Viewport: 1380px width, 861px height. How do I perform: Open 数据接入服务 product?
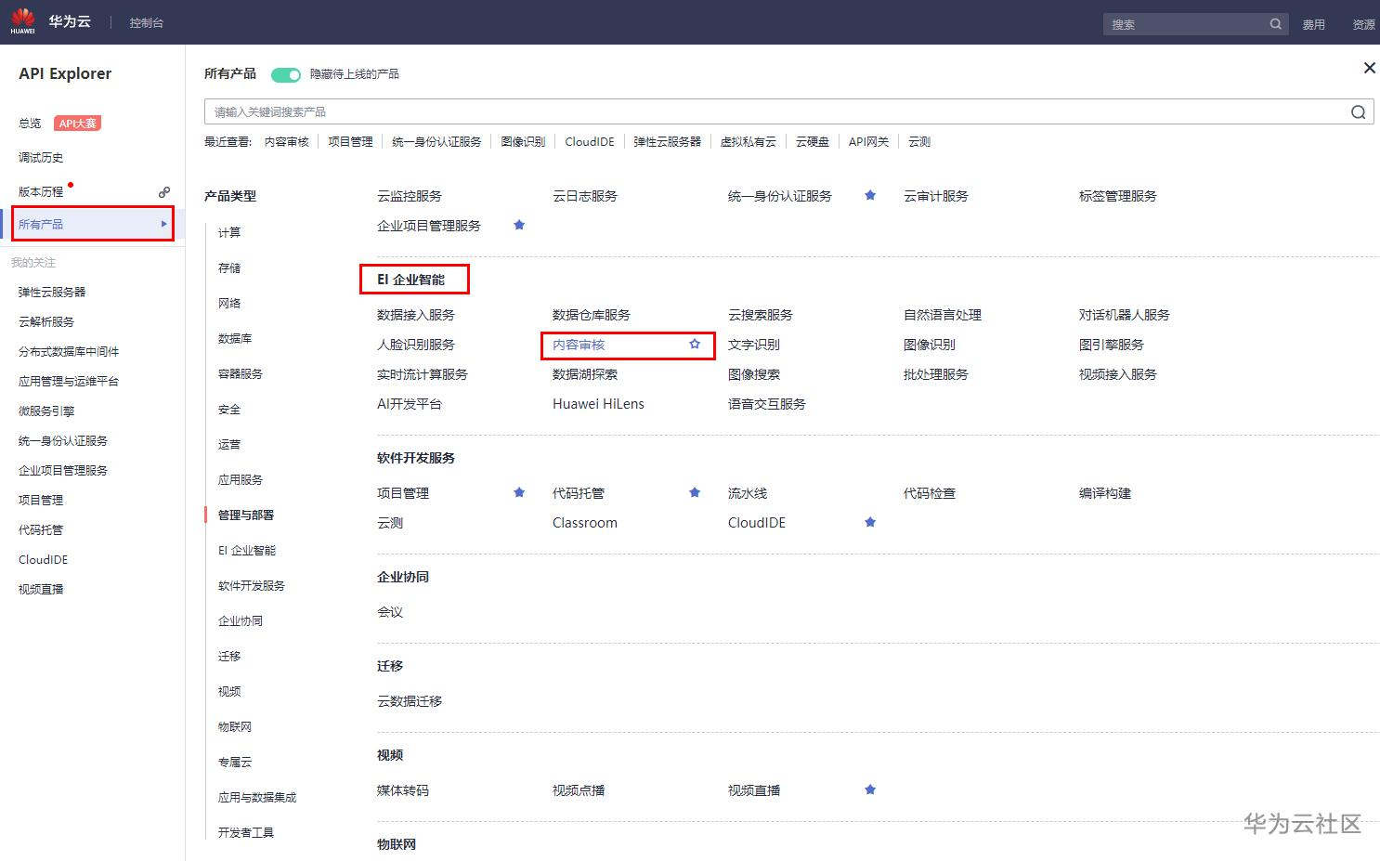pyautogui.click(x=416, y=315)
